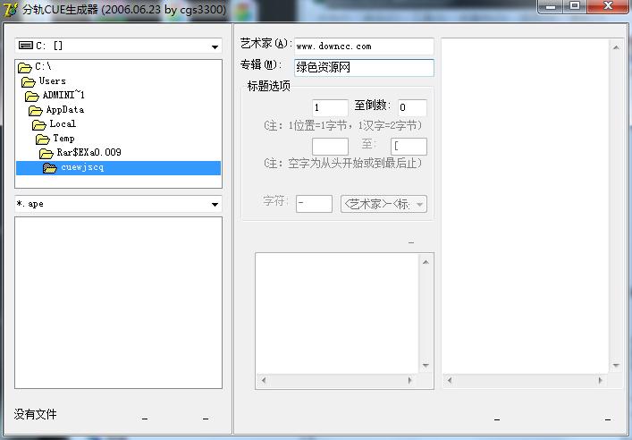Viewport: 632px width, 440px height.
Task: Open the *.ape file filter dropdown
Action: point(118,204)
